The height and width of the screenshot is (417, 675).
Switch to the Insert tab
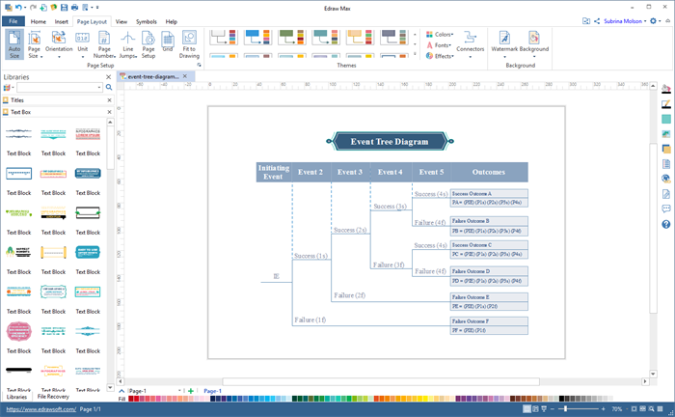[61, 21]
